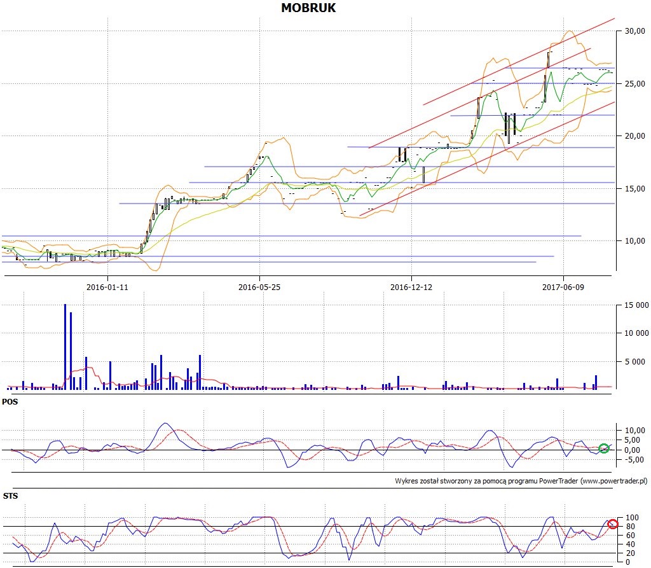Click the STS axis value 20
The image size is (651, 568).
[x=630, y=553]
